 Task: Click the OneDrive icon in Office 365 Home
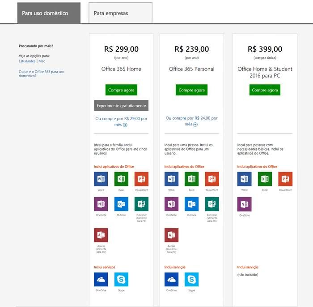point(101,279)
